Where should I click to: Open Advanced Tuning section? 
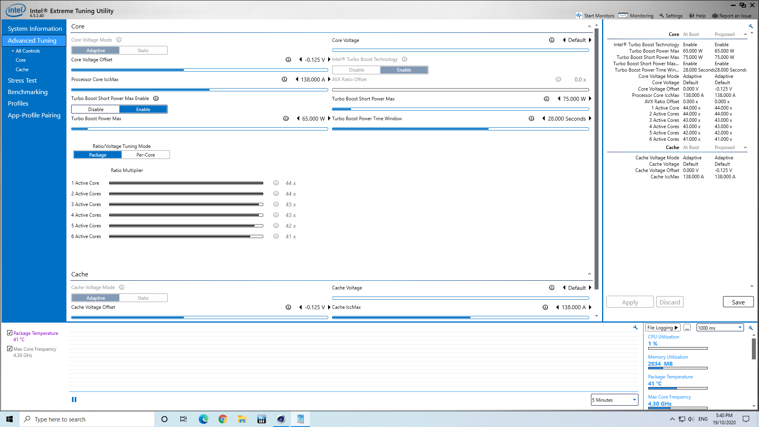(x=34, y=41)
